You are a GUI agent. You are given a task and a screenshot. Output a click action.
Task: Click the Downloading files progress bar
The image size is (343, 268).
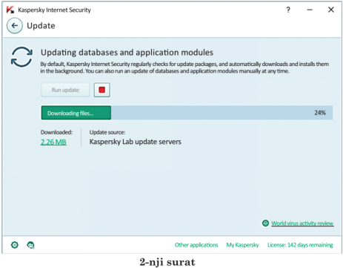coord(187,113)
